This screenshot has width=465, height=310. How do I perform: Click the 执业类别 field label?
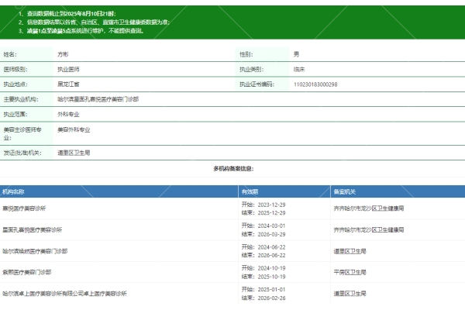[x=251, y=70]
